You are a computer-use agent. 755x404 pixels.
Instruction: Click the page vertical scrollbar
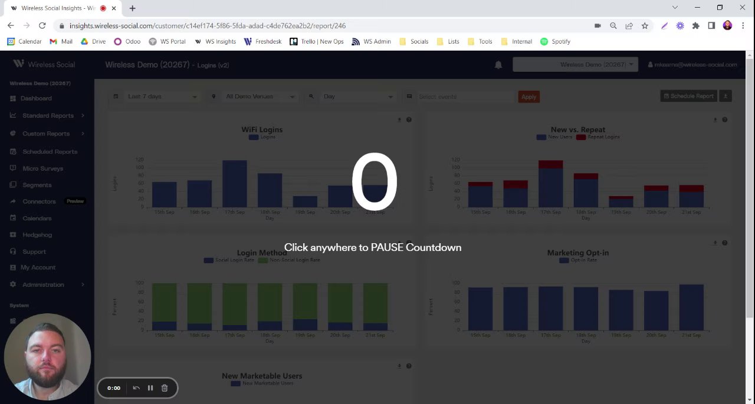click(x=750, y=188)
